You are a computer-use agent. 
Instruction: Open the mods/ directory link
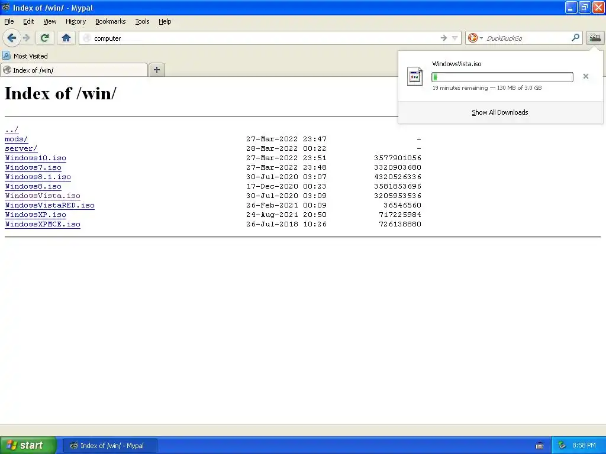point(16,139)
